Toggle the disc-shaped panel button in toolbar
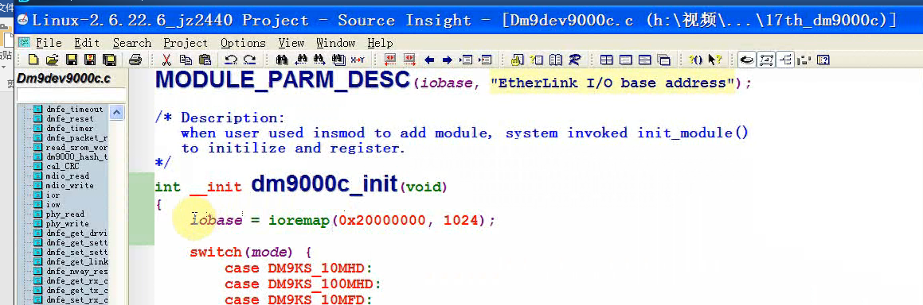Viewport: 923px width, 305px height. coord(748,60)
